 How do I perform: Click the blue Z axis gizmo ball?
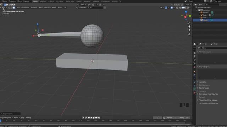coord(186,12)
